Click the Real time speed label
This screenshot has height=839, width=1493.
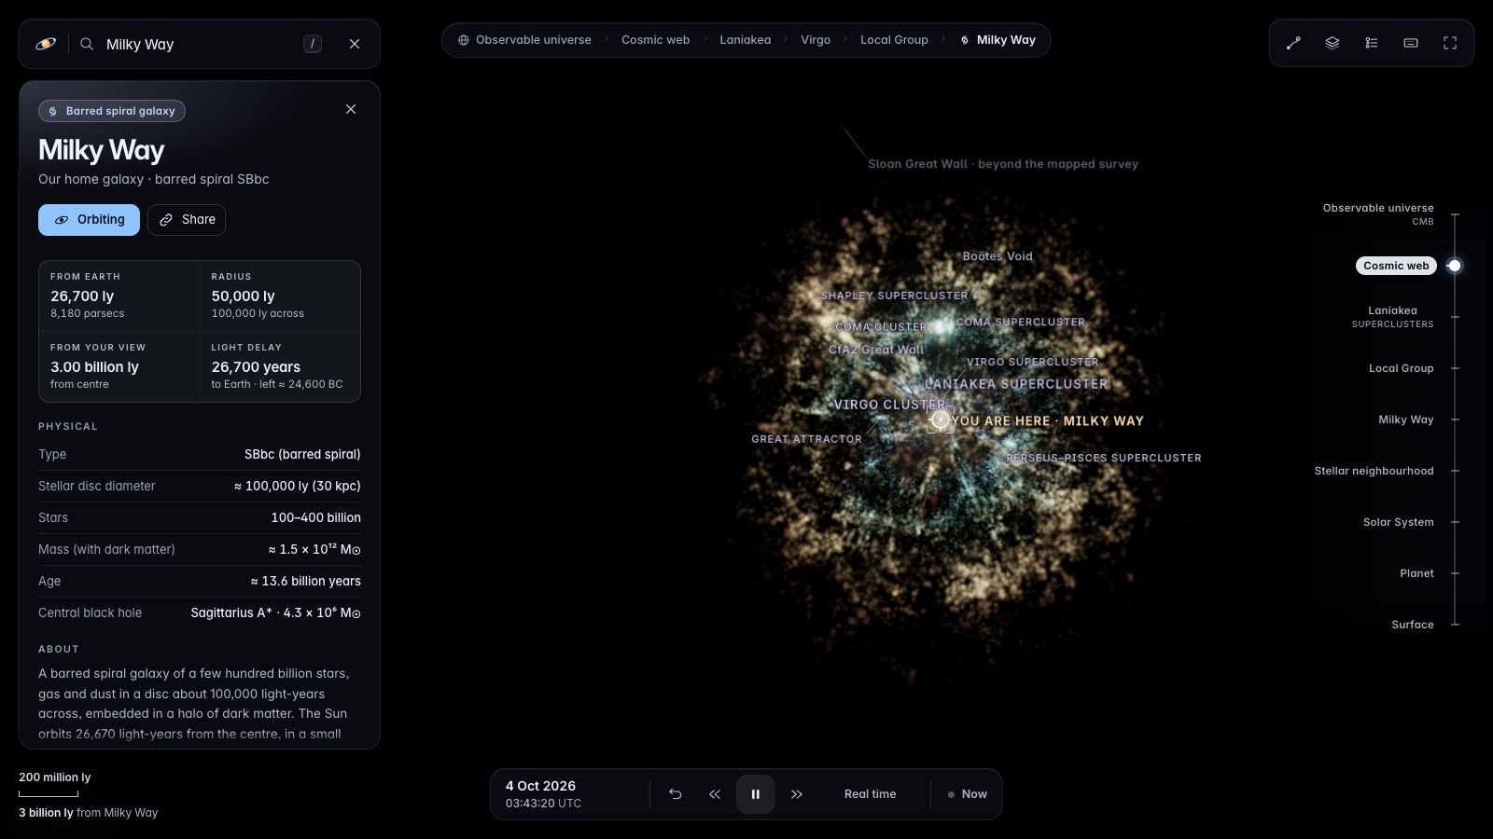click(x=870, y=794)
